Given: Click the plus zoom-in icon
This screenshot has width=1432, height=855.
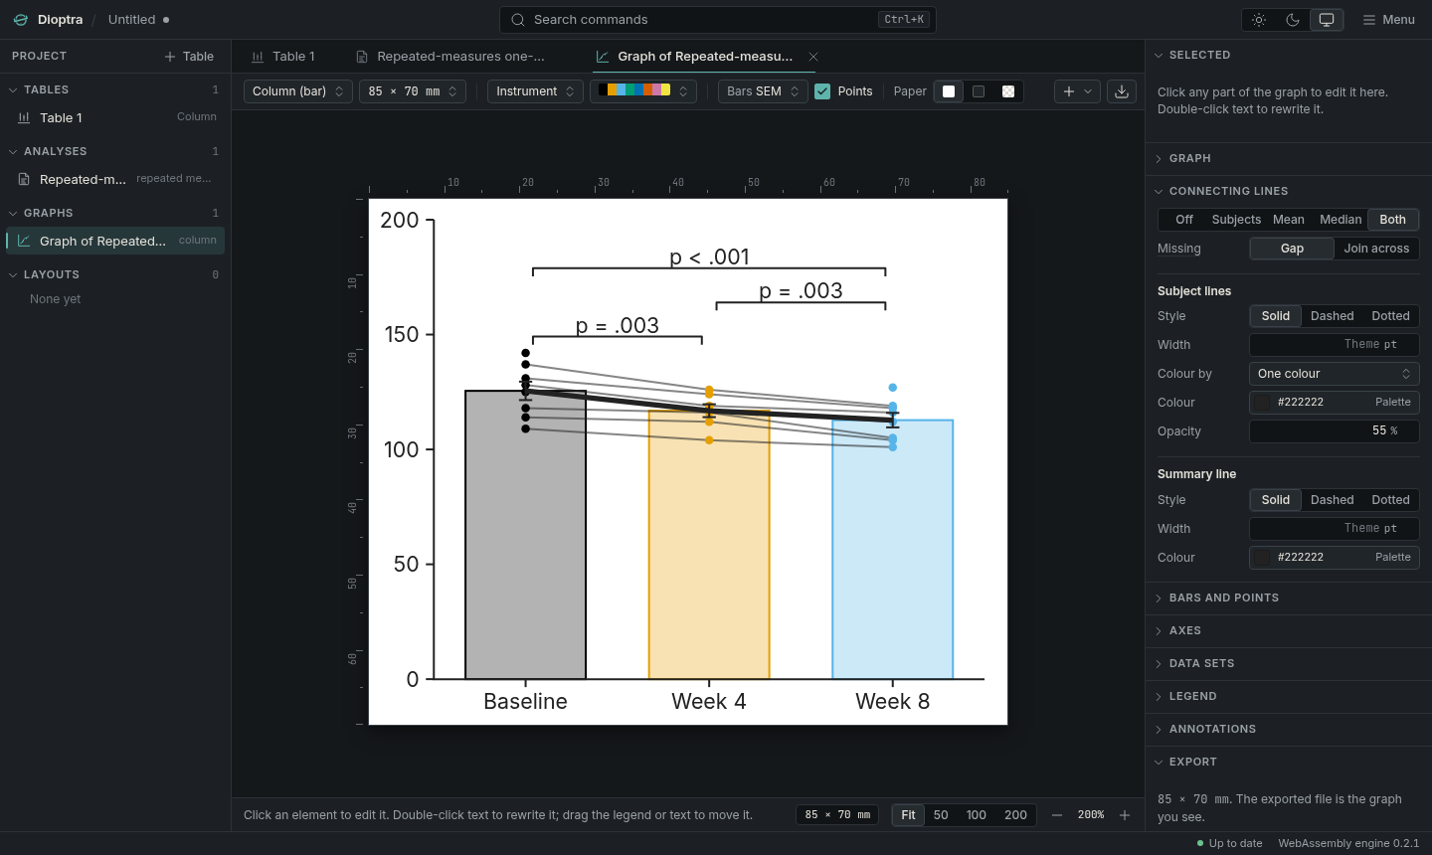Looking at the screenshot, I should point(1125,815).
